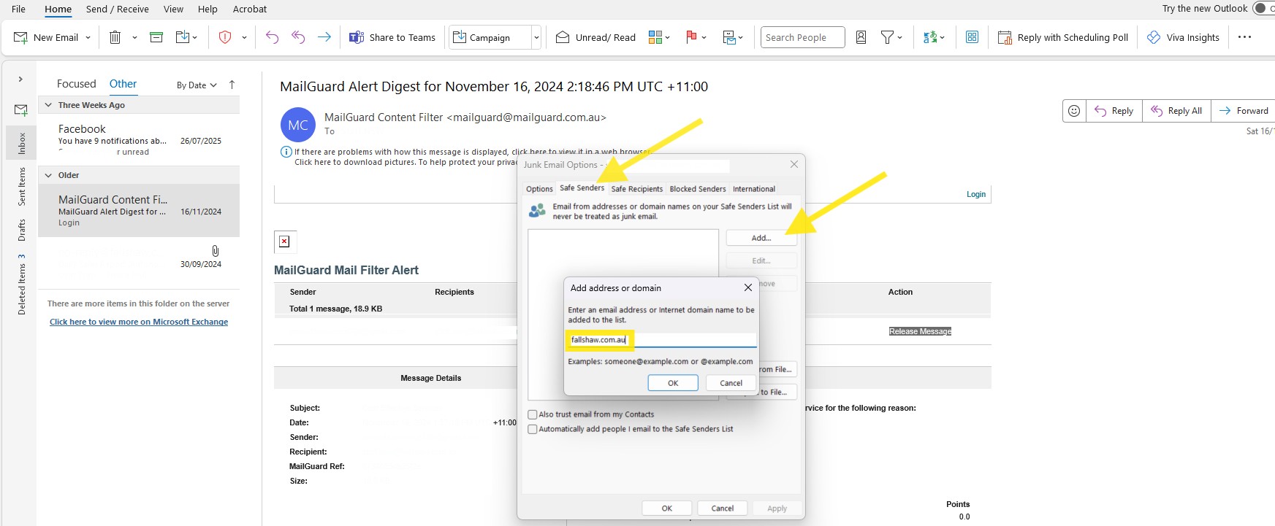This screenshot has height=526, width=1275.
Task: Click Share to Teams
Action: pos(392,37)
